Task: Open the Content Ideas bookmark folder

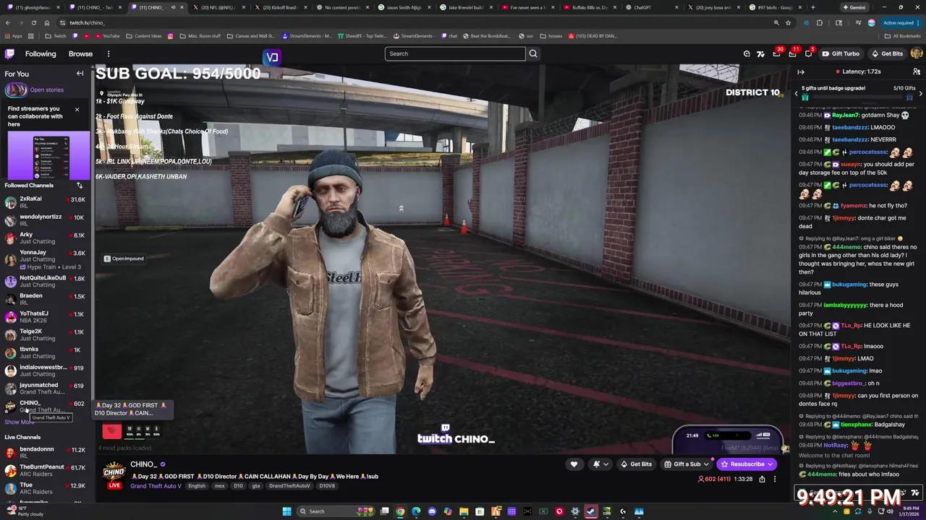Action: pos(144,35)
